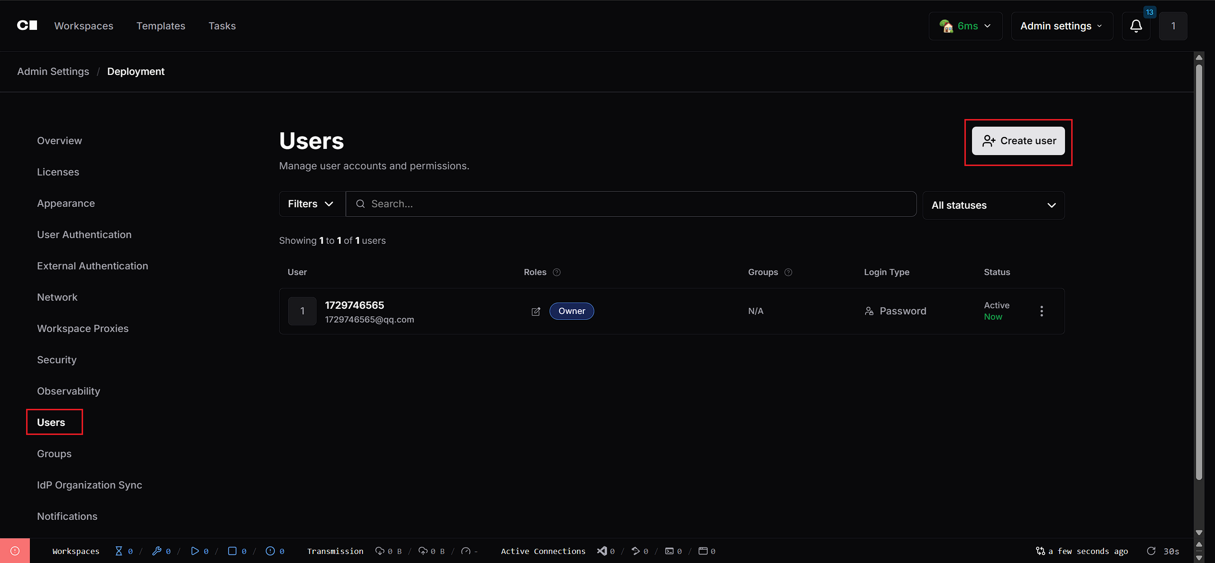This screenshot has width=1215, height=563.
Task: Open the 6ms latency proxy dropdown
Action: coord(965,26)
